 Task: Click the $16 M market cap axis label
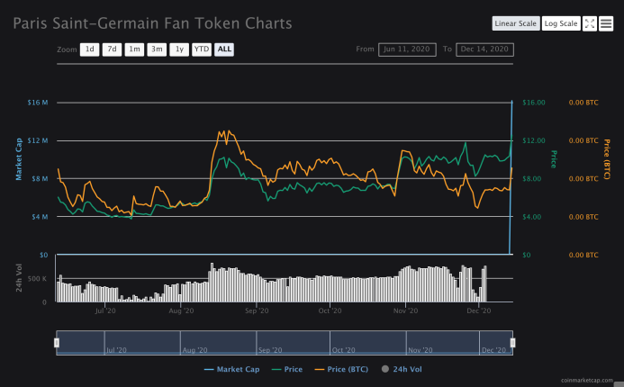click(x=38, y=103)
